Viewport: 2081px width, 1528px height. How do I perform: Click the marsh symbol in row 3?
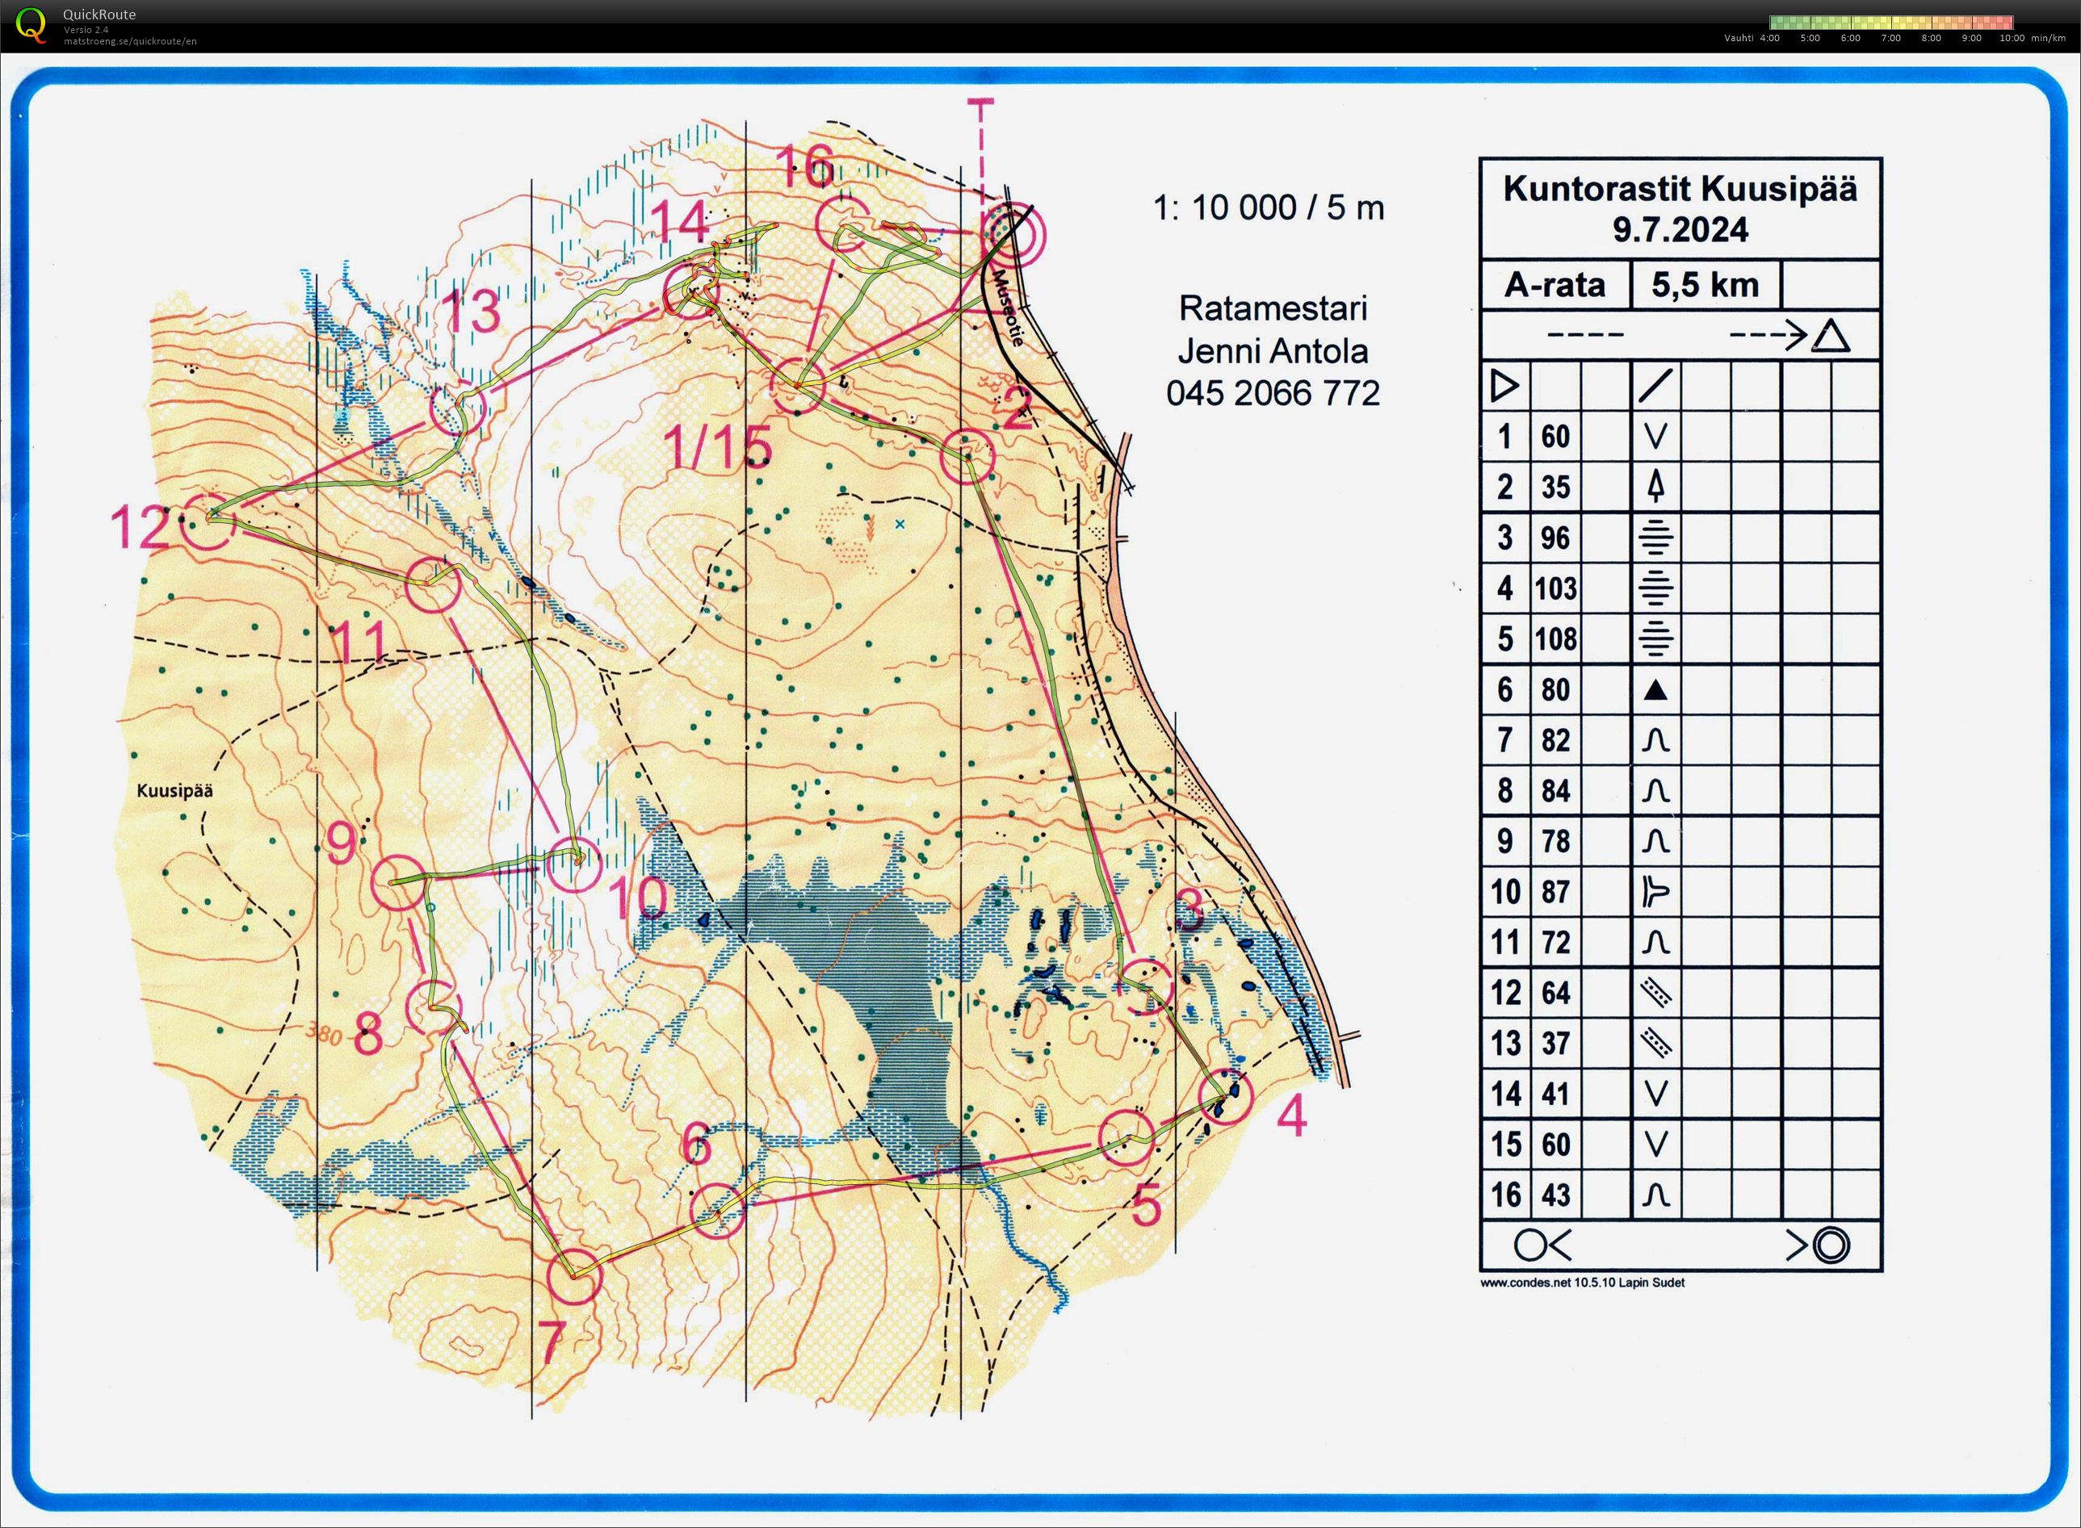[x=1655, y=538]
